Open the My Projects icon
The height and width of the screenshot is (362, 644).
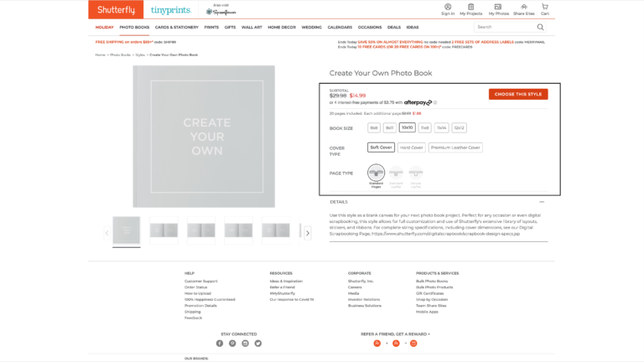470,7
